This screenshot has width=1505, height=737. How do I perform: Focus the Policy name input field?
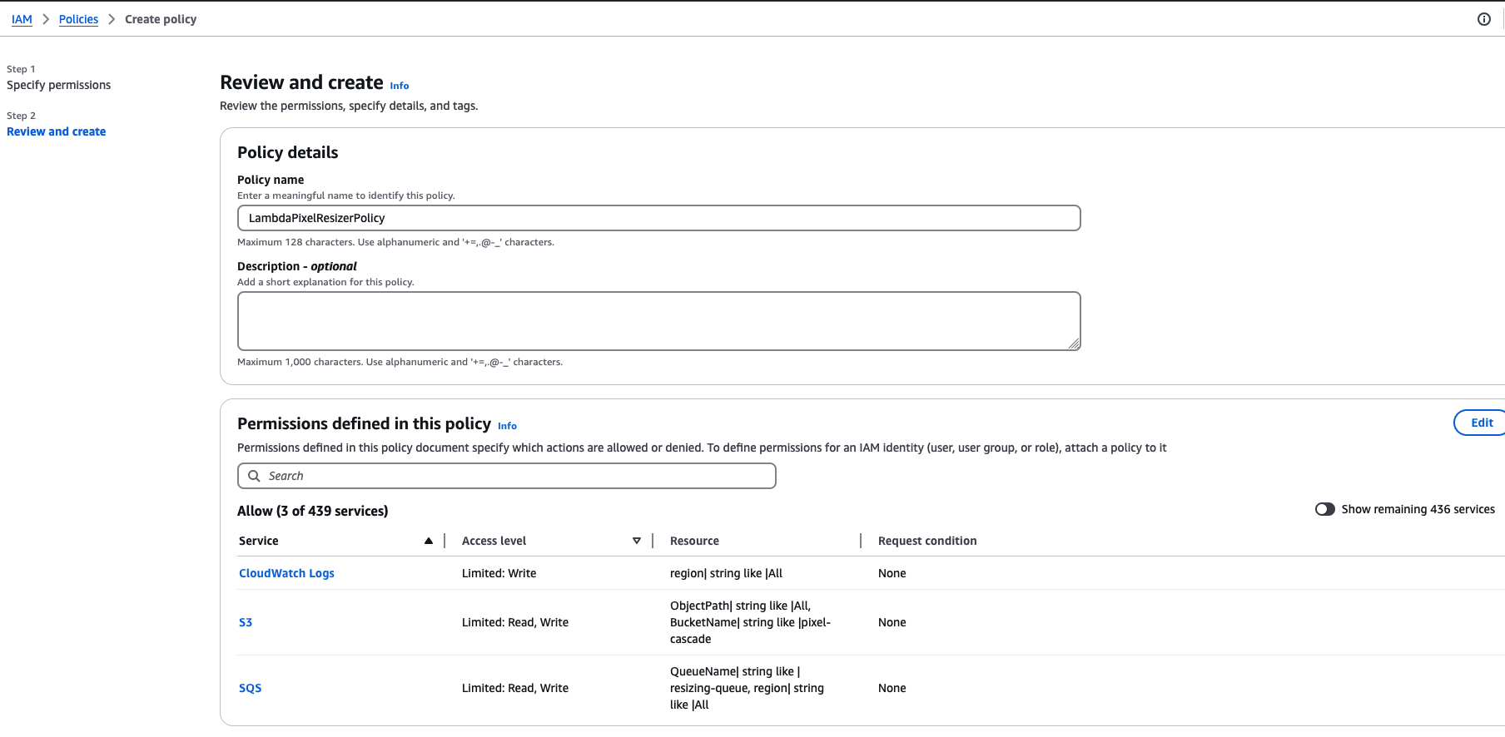point(658,218)
